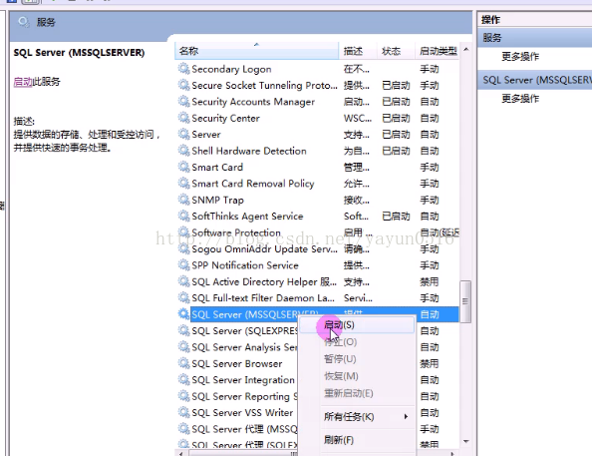The image size is (592, 456).
Task: Sort by the 状态 column header
Action: click(396, 51)
